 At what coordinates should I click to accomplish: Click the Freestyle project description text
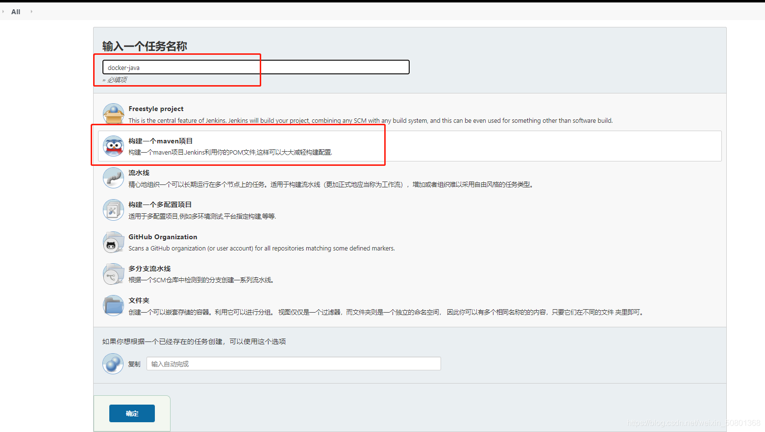370,120
